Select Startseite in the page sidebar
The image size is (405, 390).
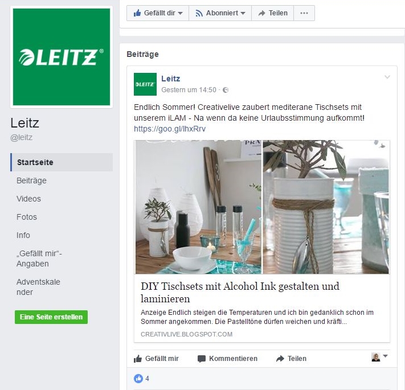(62, 162)
